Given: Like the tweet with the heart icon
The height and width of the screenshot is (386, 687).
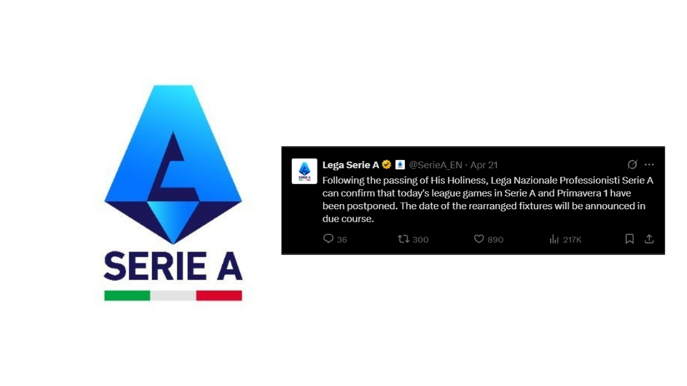Looking at the screenshot, I should [x=479, y=239].
